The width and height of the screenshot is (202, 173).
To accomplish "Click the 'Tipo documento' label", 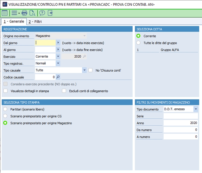I will (148, 109).
